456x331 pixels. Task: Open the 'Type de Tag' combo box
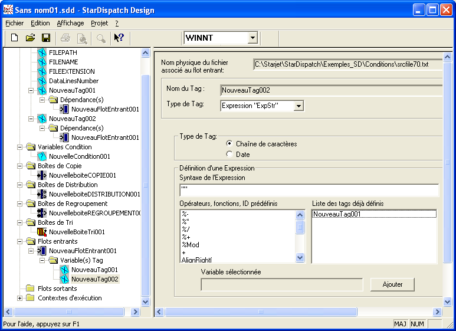(298, 106)
